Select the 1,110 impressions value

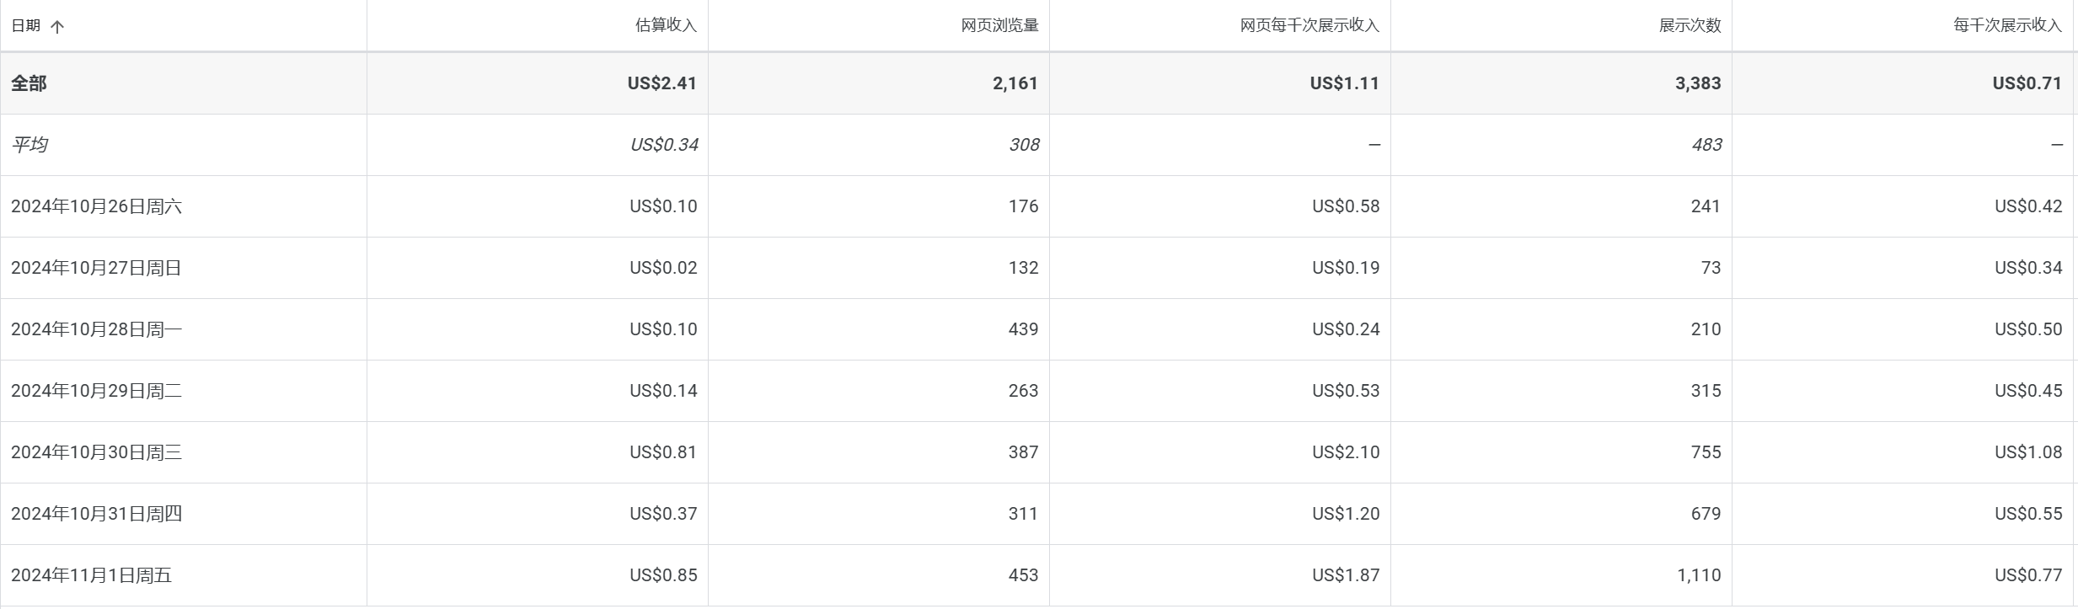[x=1698, y=575]
